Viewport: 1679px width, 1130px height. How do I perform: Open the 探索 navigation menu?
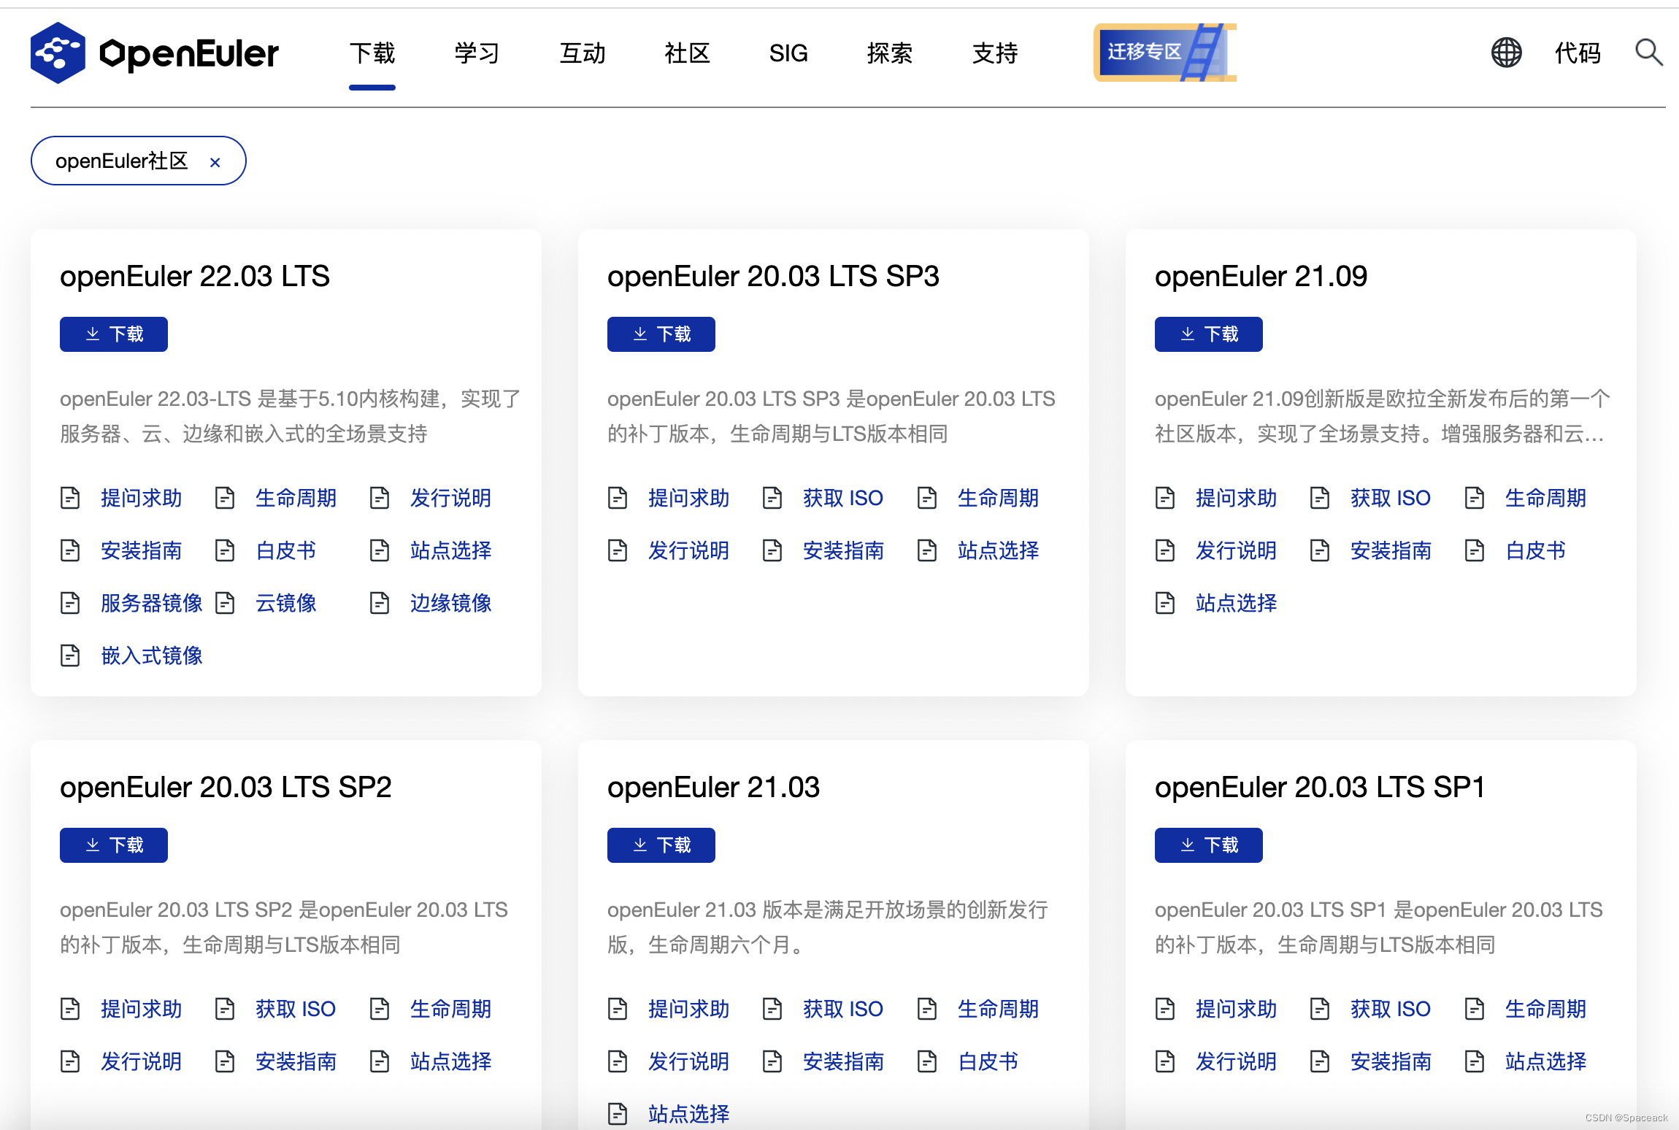pyautogui.click(x=890, y=53)
